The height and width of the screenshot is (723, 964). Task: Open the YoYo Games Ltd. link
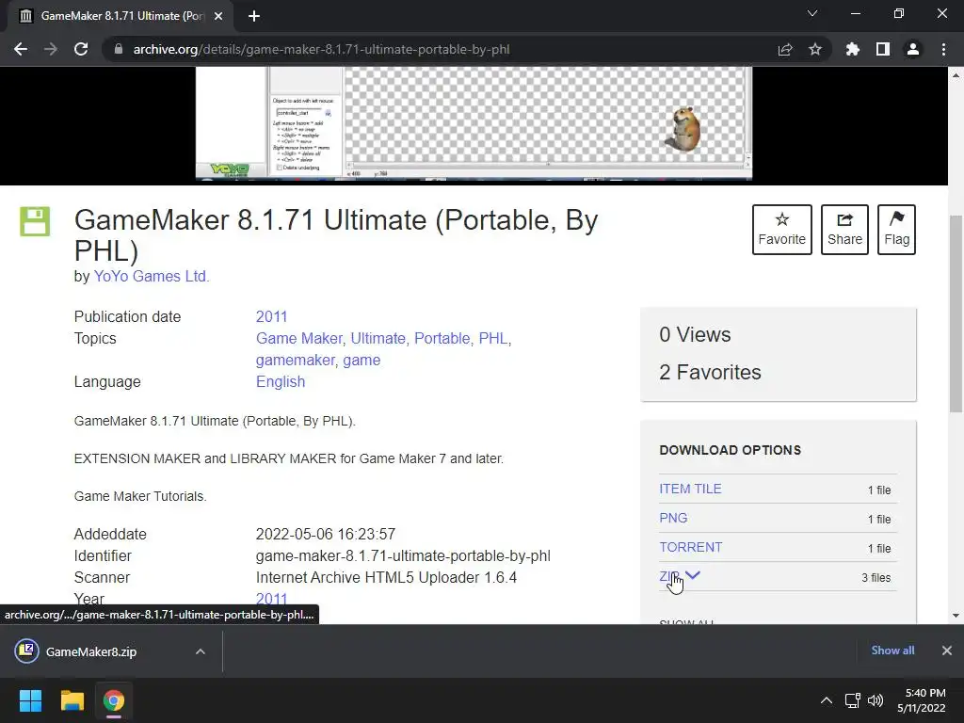152,276
